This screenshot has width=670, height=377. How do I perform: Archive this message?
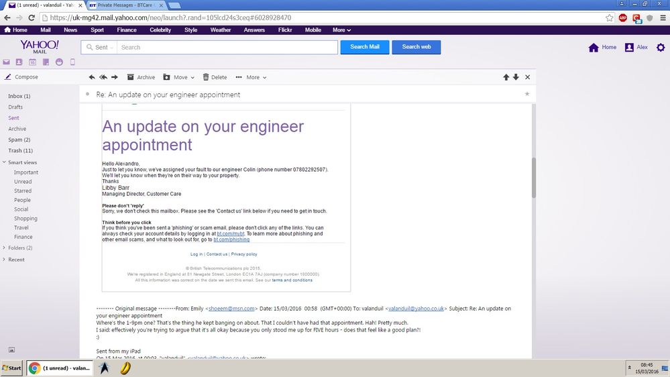pyautogui.click(x=141, y=77)
